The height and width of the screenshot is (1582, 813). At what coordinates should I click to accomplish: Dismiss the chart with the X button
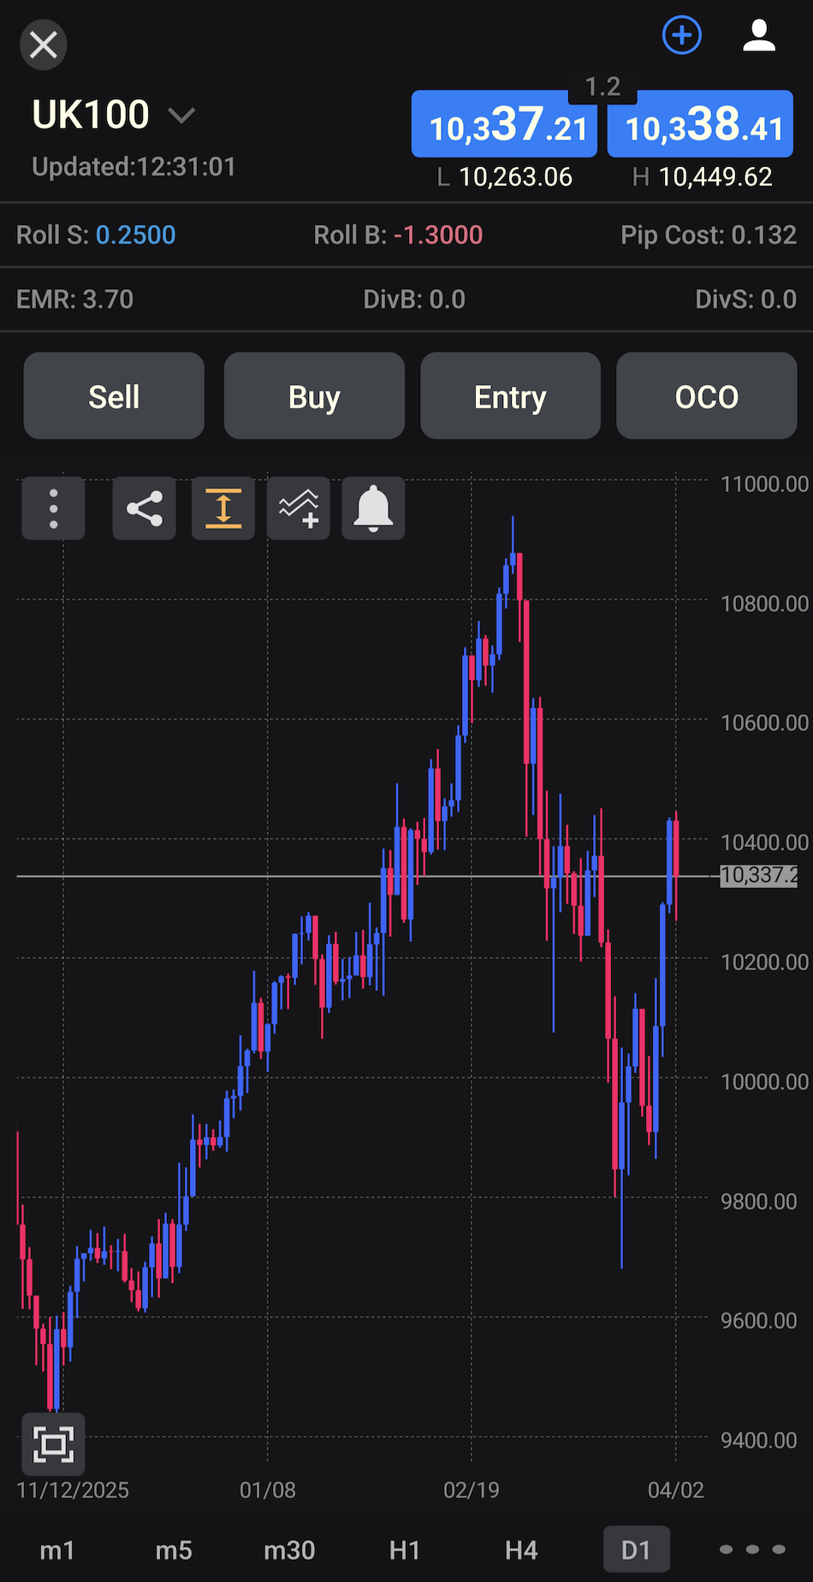(43, 44)
